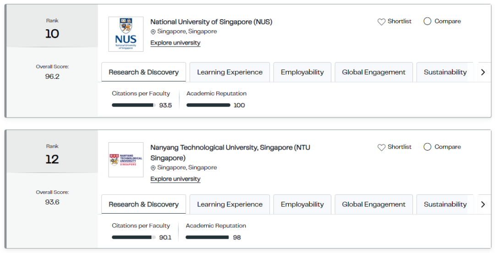Click the Rank 12 number
This screenshot has height=253, width=495.
(x=52, y=159)
